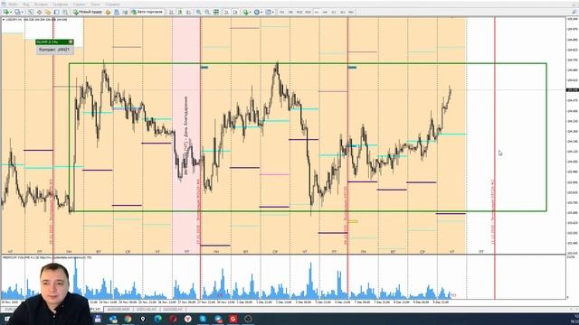Open the chart profiles toolbar icon

coord(17,12)
